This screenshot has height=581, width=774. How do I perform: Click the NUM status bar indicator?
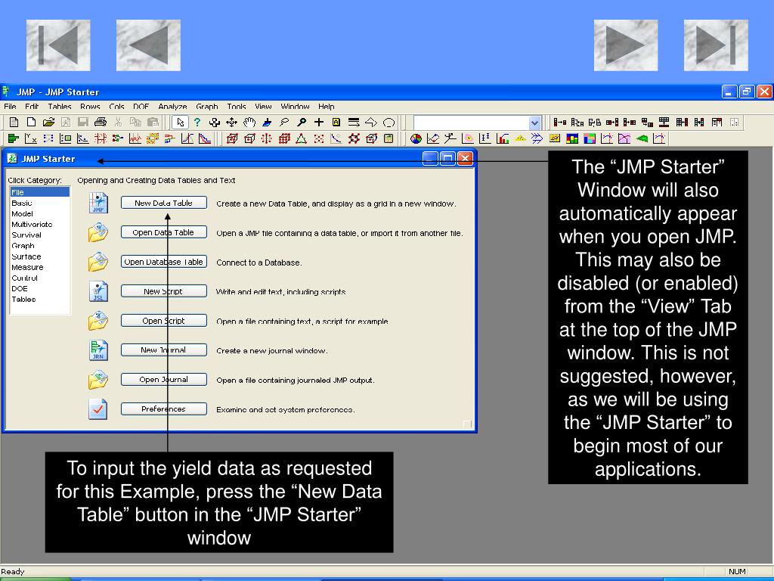click(x=737, y=572)
